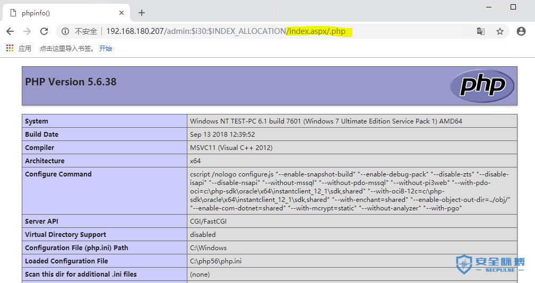Click the Build Date label
The image size is (535, 283).
(x=41, y=135)
